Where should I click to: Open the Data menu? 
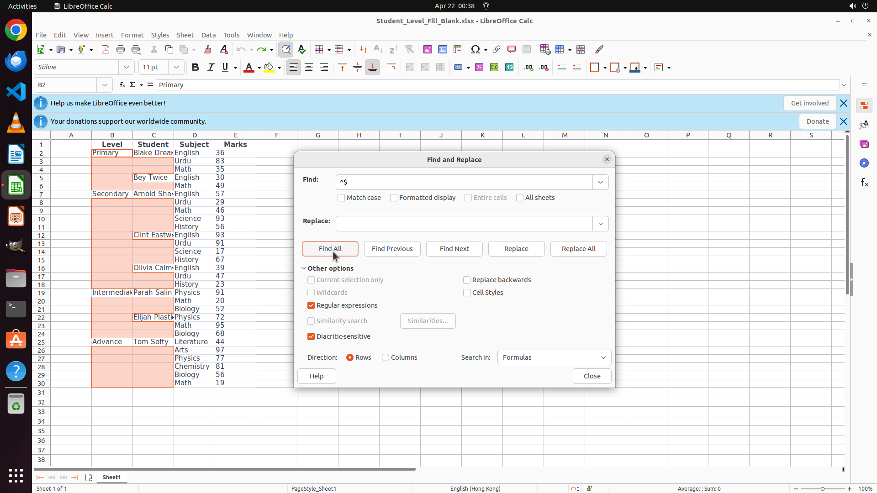(208, 35)
